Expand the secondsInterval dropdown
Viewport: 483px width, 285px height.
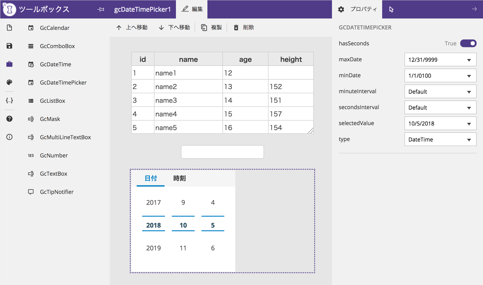click(440, 108)
